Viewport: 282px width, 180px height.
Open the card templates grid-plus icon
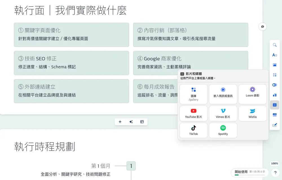click(274, 75)
